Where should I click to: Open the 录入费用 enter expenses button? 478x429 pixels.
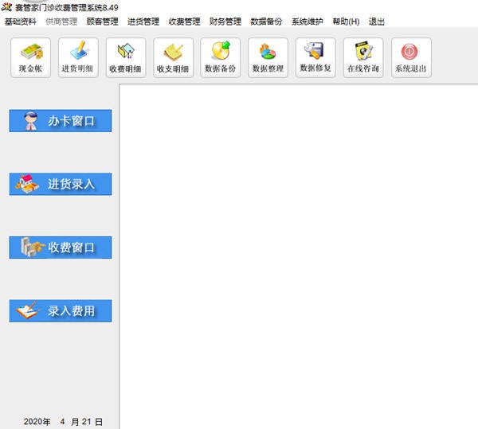(x=61, y=311)
